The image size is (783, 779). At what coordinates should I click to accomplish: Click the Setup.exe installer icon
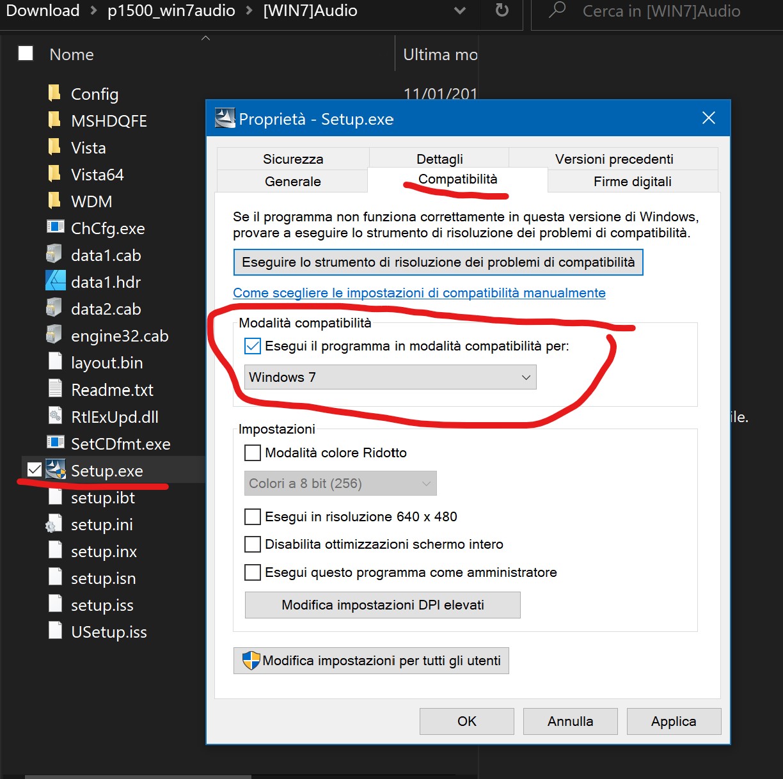pyautogui.click(x=56, y=470)
